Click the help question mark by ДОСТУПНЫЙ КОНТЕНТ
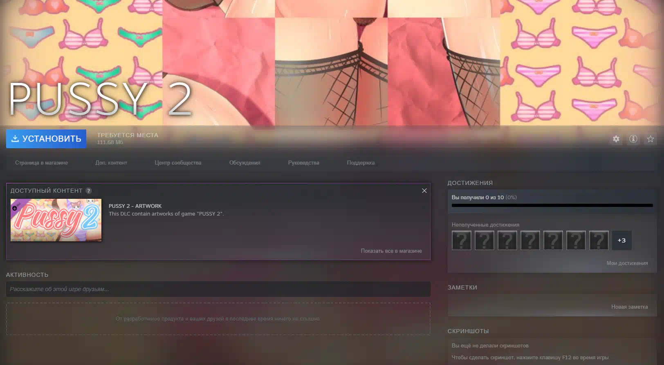This screenshot has width=664, height=365. (89, 191)
